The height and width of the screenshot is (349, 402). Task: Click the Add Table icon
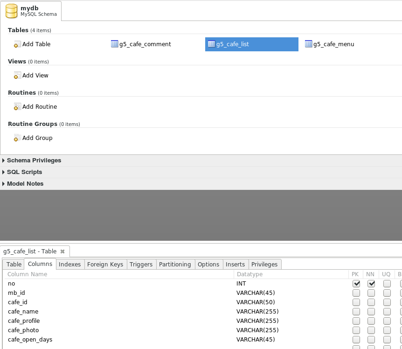pos(17,44)
